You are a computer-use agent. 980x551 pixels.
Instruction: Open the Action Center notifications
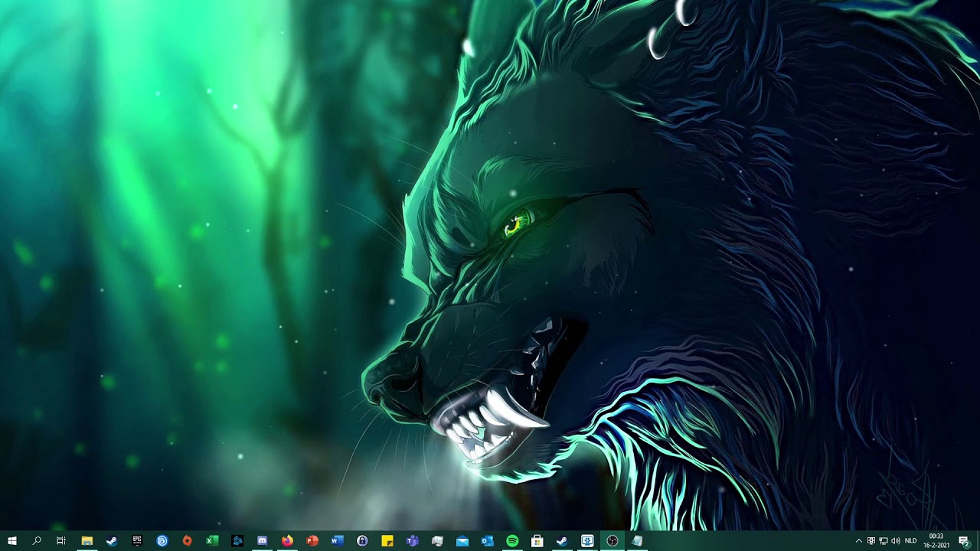pos(964,541)
